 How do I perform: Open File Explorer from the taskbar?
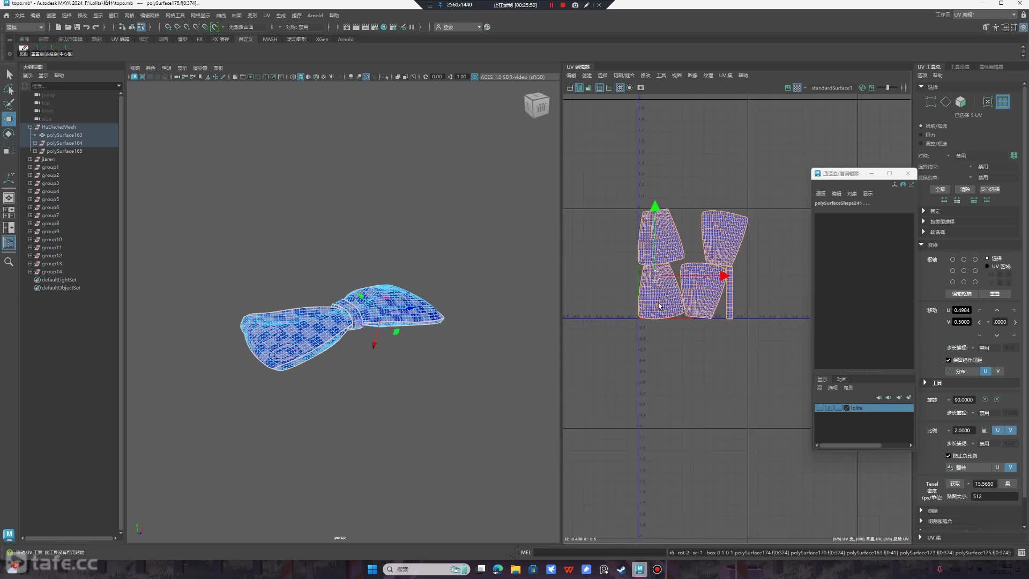[x=516, y=569]
